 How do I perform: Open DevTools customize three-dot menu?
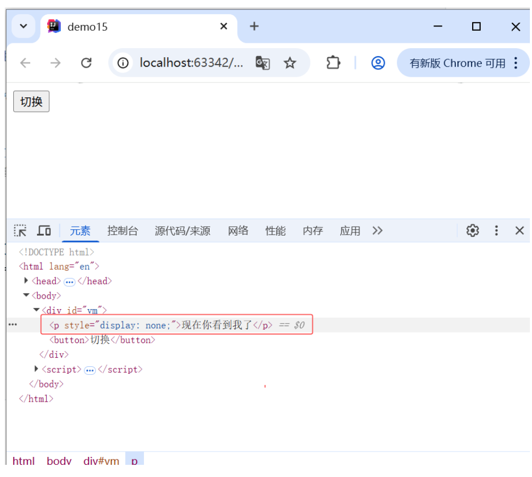click(497, 231)
